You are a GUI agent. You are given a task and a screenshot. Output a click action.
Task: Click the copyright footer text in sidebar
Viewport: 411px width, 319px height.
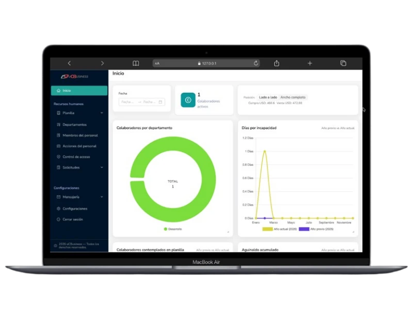78,246
